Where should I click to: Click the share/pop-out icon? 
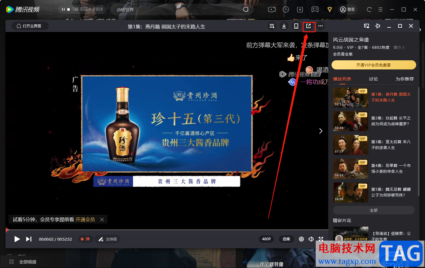coord(308,26)
